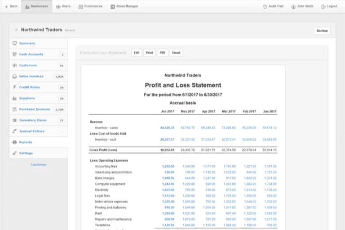The height and width of the screenshot is (230, 345).
Task: Click the Sales Invoices count badge 1,026
Action: click(x=59, y=77)
